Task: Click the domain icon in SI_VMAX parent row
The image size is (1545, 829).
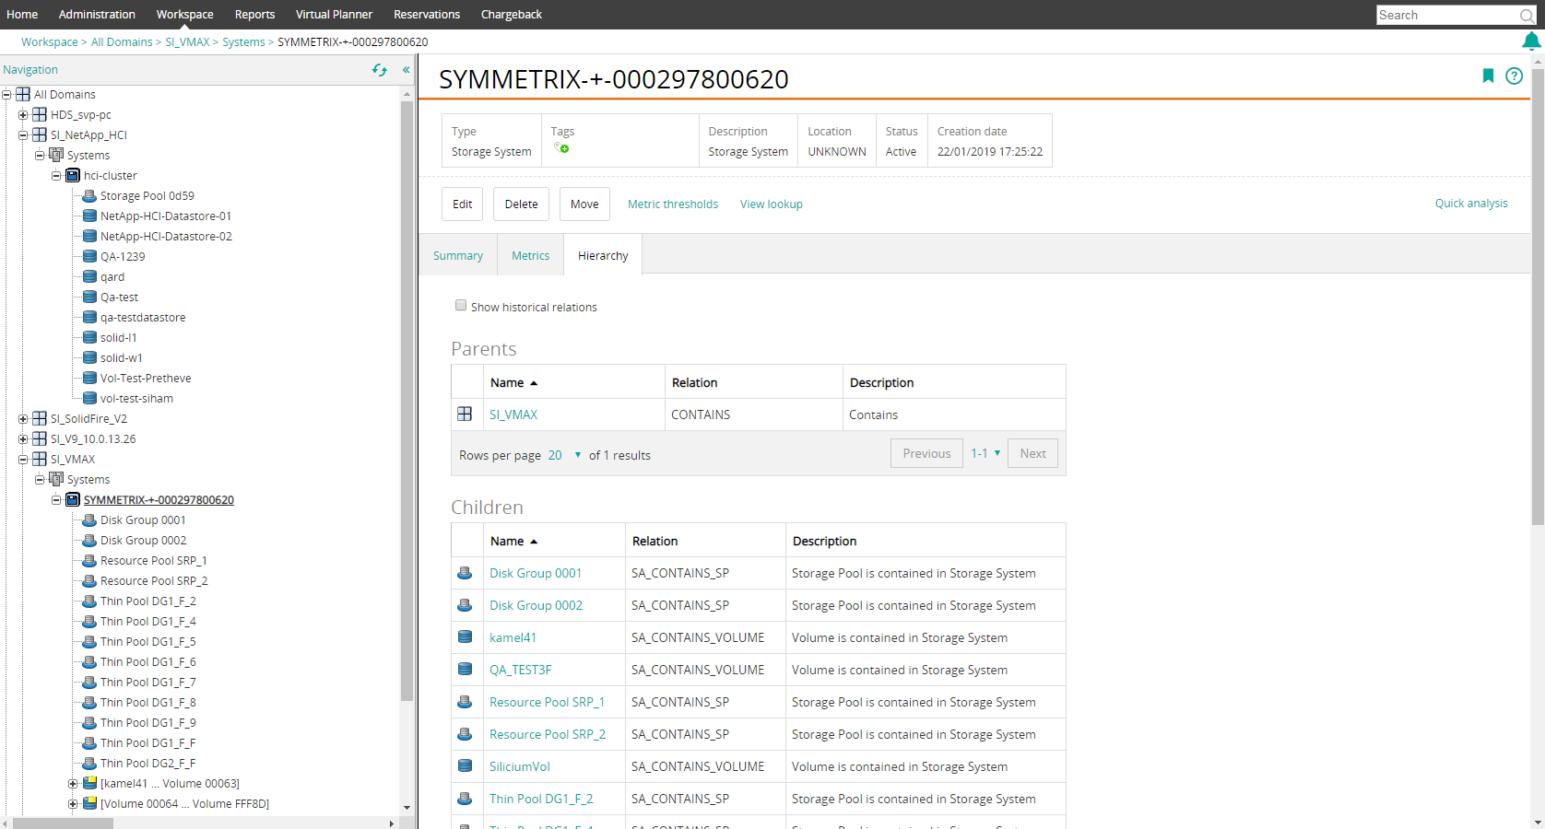Action: click(465, 414)
